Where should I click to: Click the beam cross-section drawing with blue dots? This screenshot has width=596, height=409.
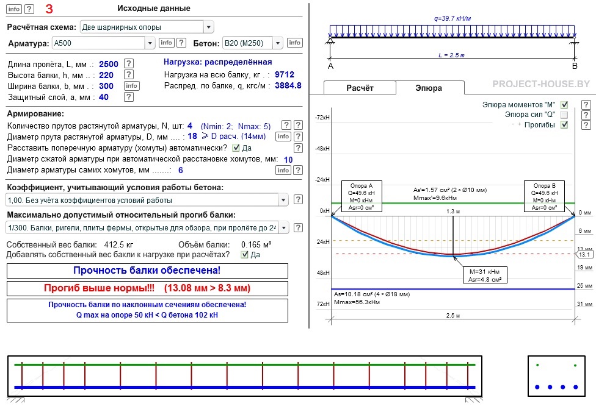point(556,376)
